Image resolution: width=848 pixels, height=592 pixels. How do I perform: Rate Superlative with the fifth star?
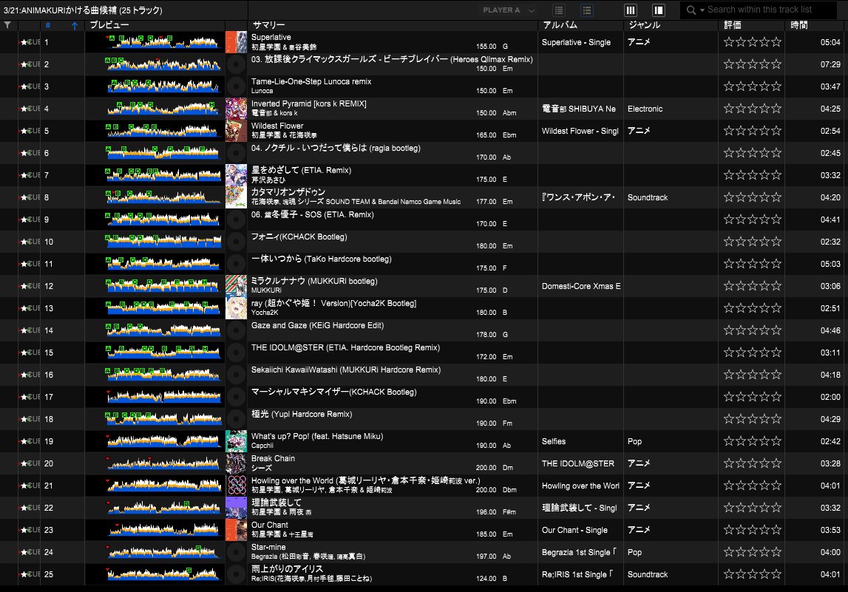776,42
